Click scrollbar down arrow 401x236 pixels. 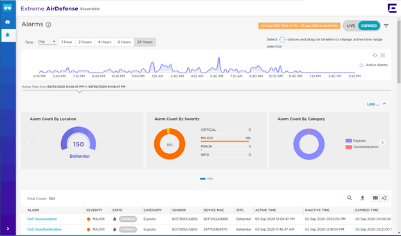(x=398, y=233)
